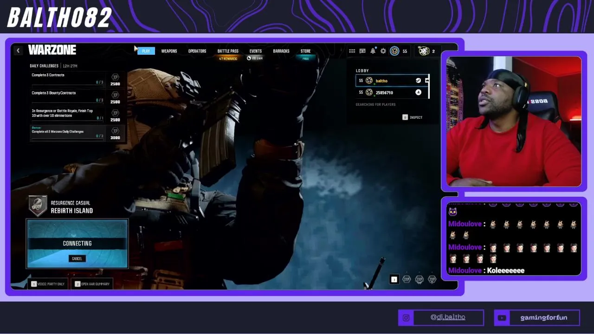The height and width of the screenshot is (334, 594).
Task: Click baltho's rank emblem in the lobby
Action: (369, 81)
